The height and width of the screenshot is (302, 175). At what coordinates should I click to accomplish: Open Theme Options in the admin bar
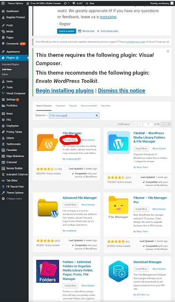(x=15, y=3)
